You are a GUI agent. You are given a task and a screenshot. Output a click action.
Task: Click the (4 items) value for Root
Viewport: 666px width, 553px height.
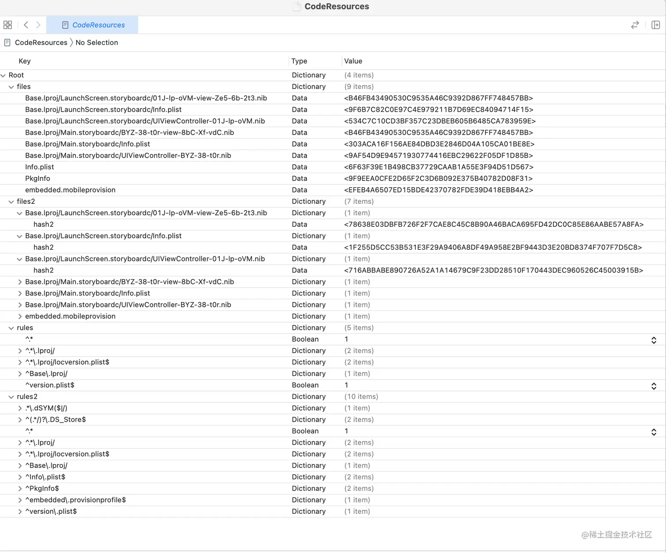[x=359, y=75]
